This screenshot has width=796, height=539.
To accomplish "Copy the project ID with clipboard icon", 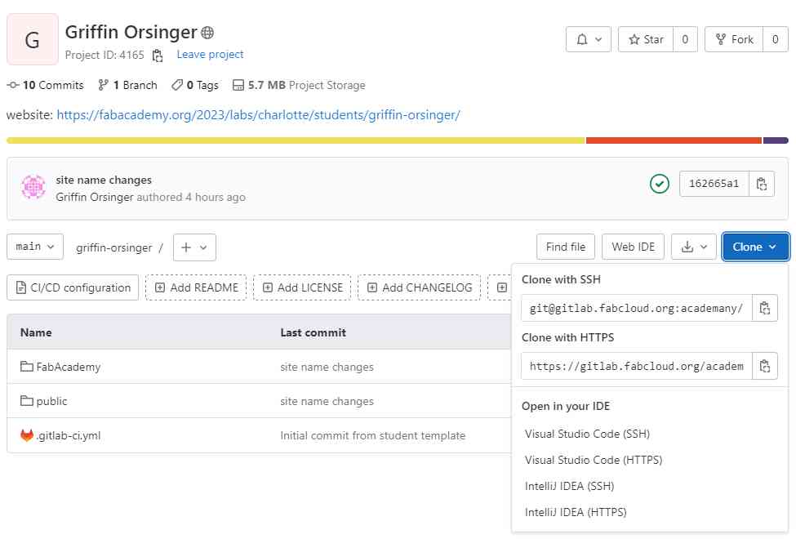I will point(158,56).
